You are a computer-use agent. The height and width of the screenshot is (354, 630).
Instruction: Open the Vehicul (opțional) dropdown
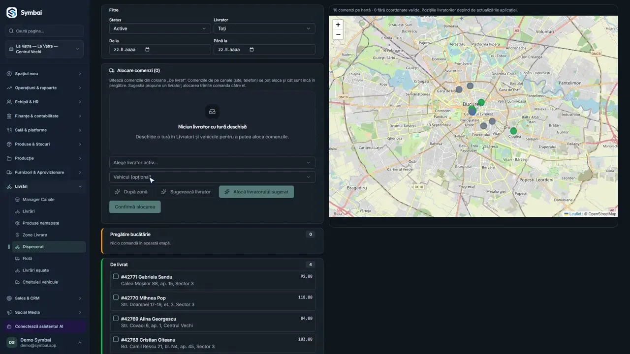coord(212,177)
